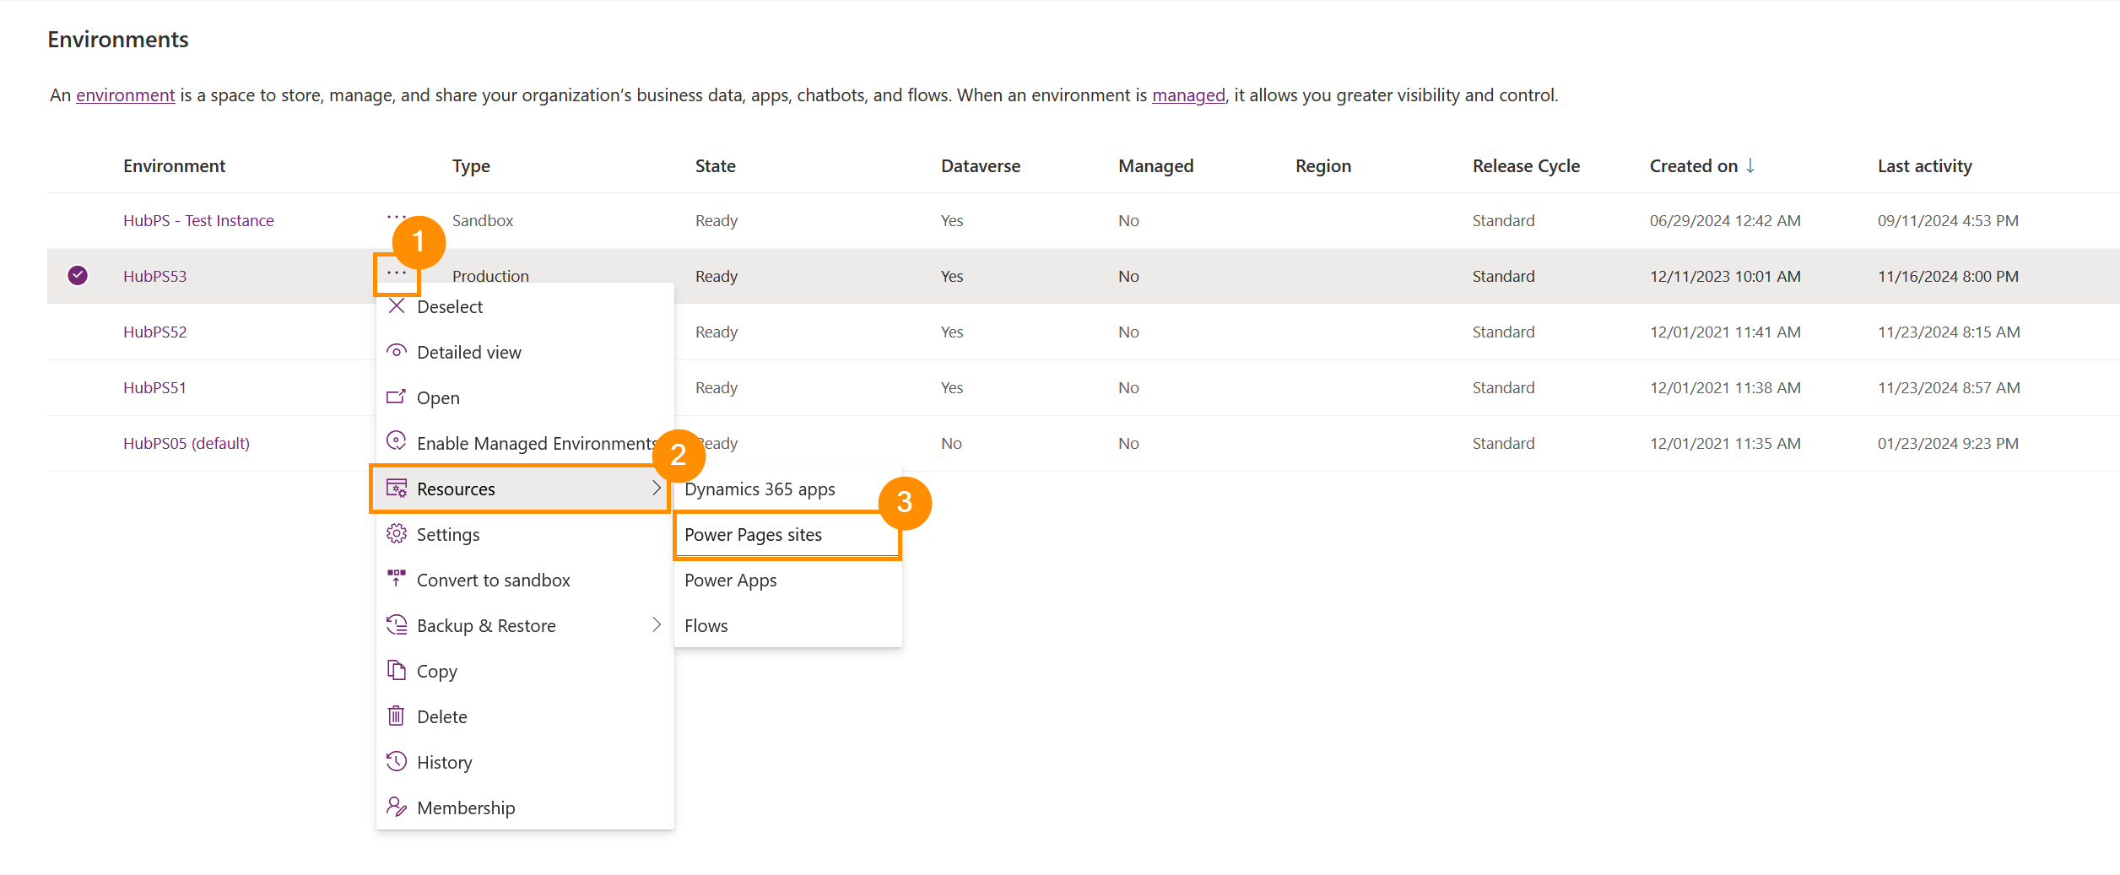Expand the Resources submenu chevron
Image resolution: width=2120 pixels, height=875 pixels.
[656, 489]
